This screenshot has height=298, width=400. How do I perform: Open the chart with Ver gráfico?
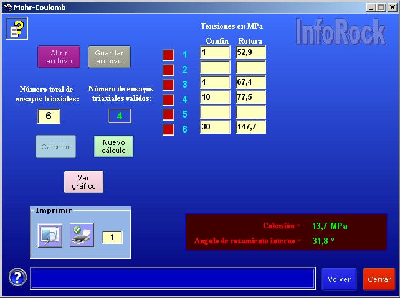coord(83,182)
